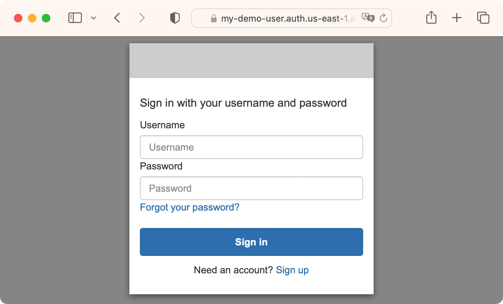Click the translate icon in address bar
This screenshot has height=304, width=503.
coord(368,18)
